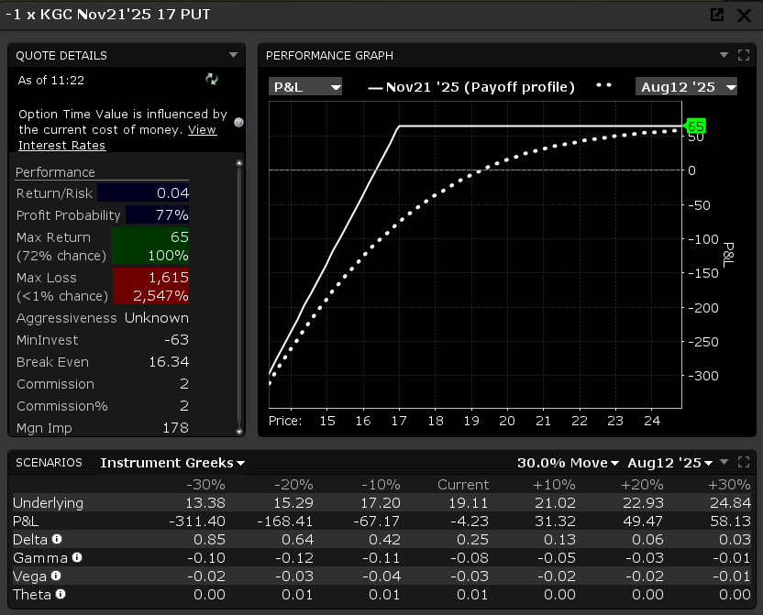Screen dimensions: 763x615
Task: Click the Nov21 '25 payoff profile legend
Action: click(471, 87)
